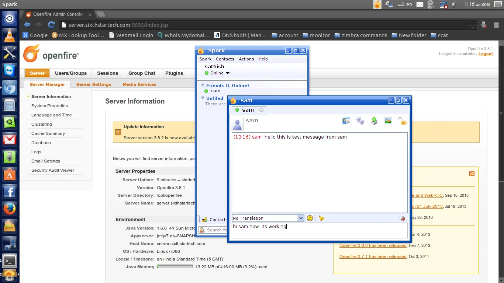
Task: Click the red icon right of translation bar
Action: (402, 219)
